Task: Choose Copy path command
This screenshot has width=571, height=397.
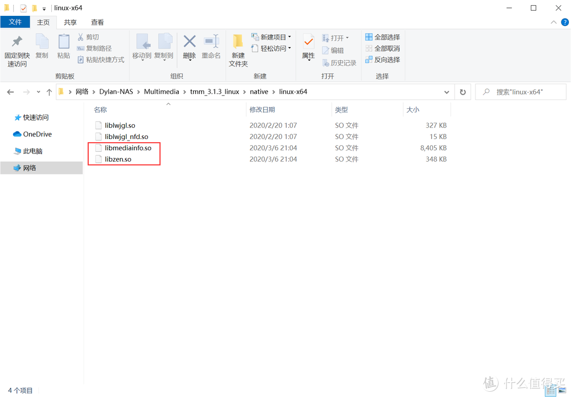Action: pos(94,49)
